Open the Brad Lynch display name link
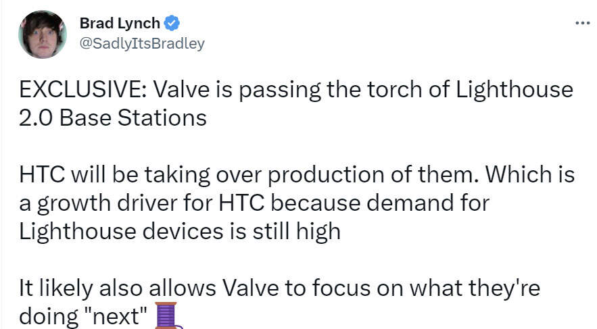This screenshot has height=329, width=597. click(120, 24)
